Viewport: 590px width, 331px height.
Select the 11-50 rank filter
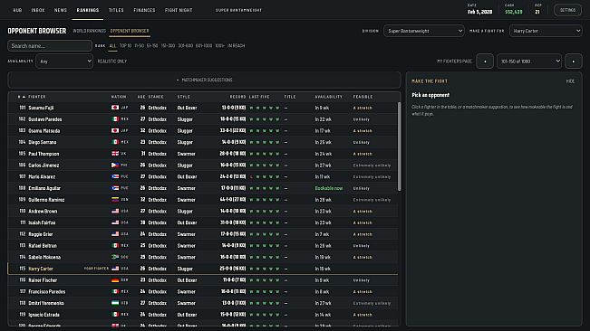tap(140, 46)
